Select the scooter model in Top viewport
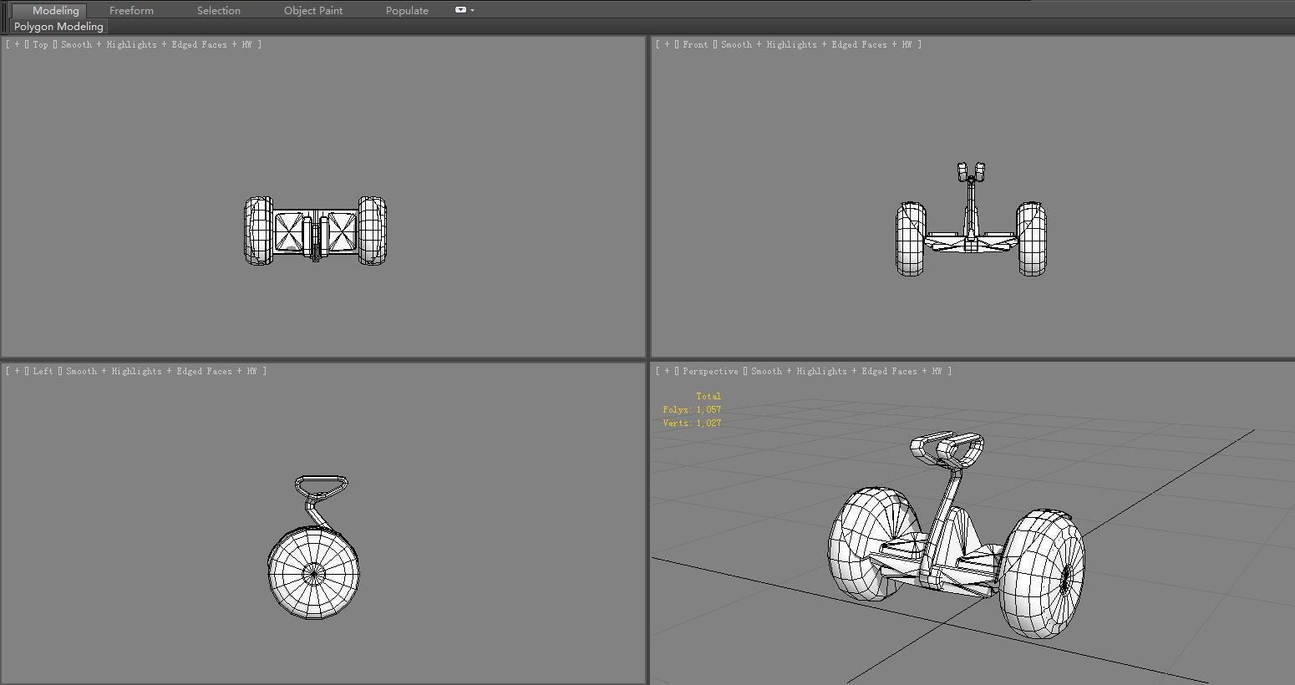Screen dimensions: 1295x685 (x=316, y=231)
